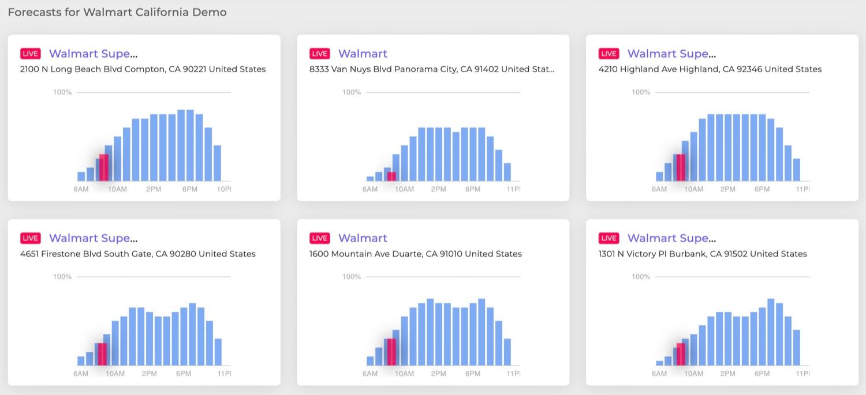Open the Walmart link for Duarte store
The width and height of the screenshot is (866, 395).
[363, 238]
